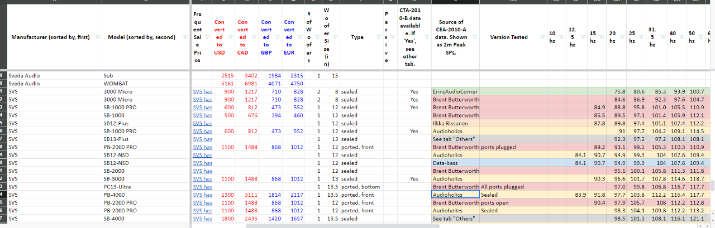Select the highlighted 'Audioholics' cell for PB-4000
Image resolution: width=715 pixels, height=228 pixels.
(x=455, y=195)
